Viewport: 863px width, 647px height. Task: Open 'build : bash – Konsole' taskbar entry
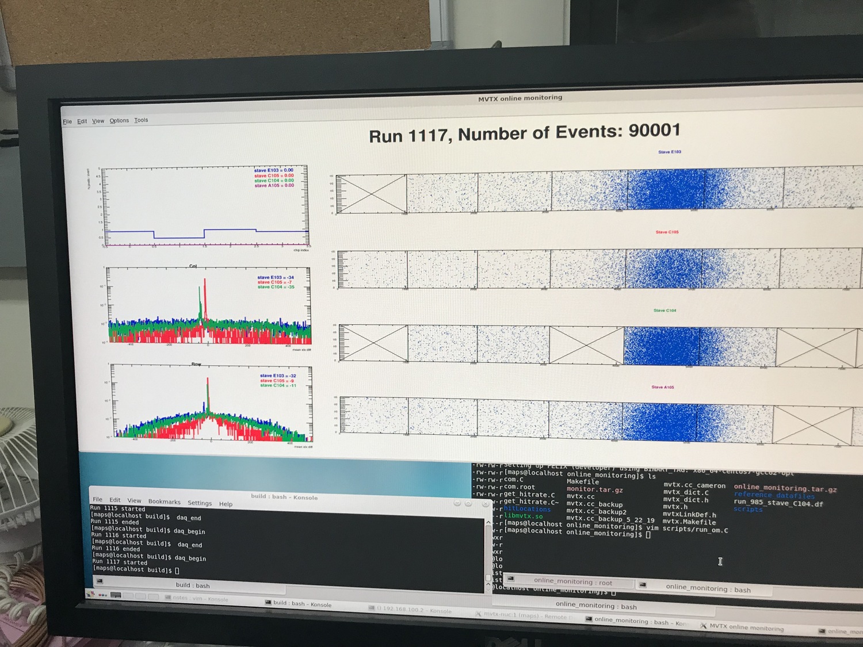point(298,603)
